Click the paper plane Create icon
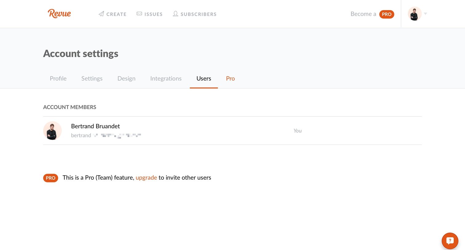465x250 pixels. click(x=101, y=14)
